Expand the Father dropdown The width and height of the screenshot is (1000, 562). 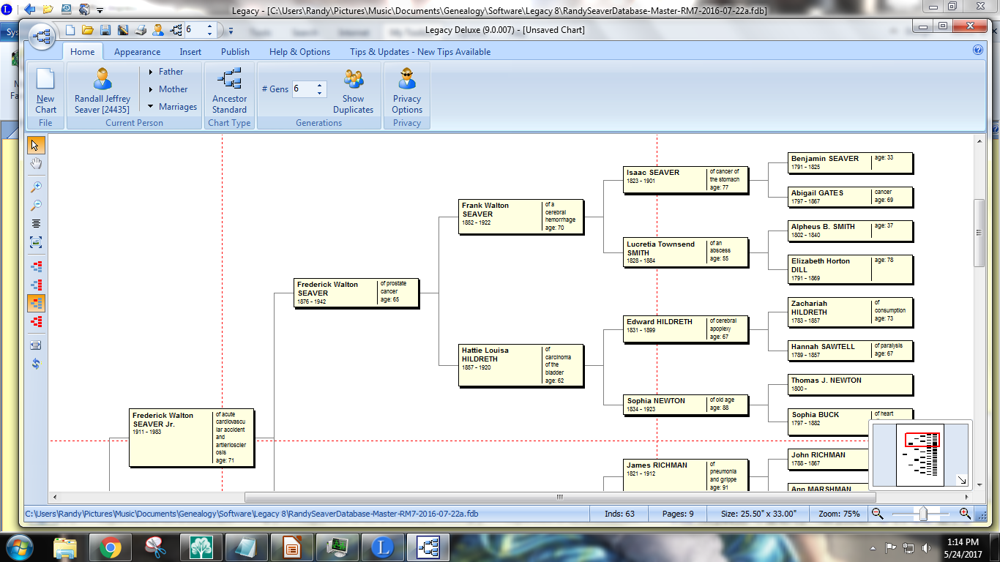pyautogui.click(x=169, y=72)
